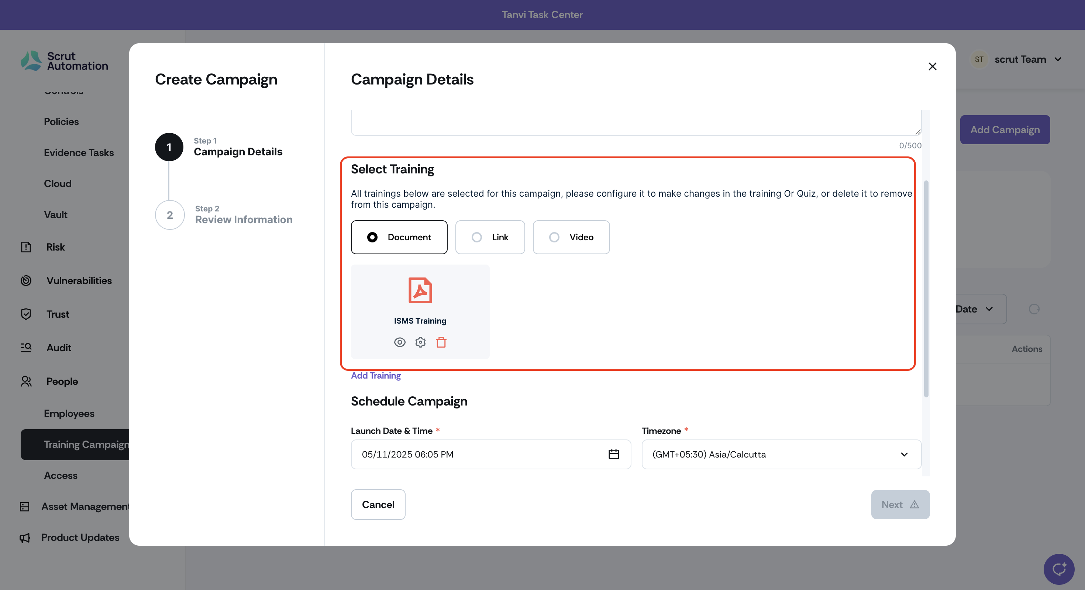This screenshot has width=1085, height=590.
Task: Click the Trust shield icon
Action: point(26,314)
